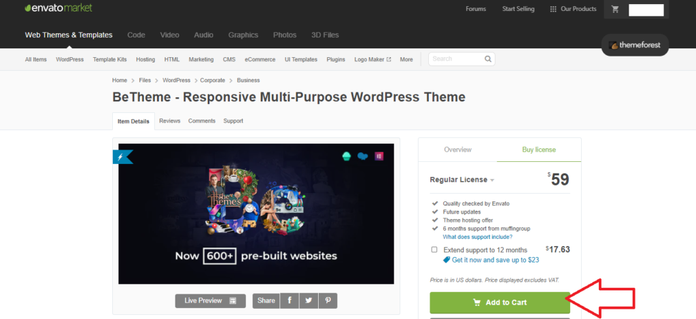Open WordPress in sub navigation

70,59
